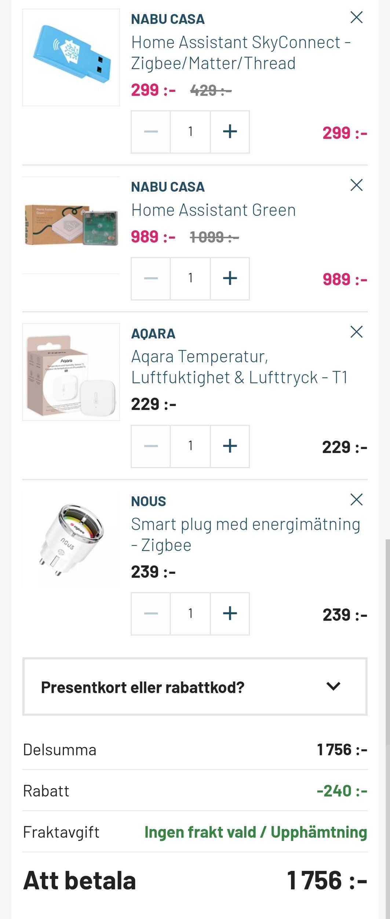Expand Presentkort eller rabattkod section
Image resolution: width=390 pixels, height=919 pixels.
point(195,687)
